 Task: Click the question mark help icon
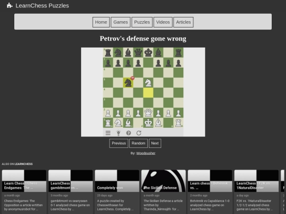click(x=128, y=133)
